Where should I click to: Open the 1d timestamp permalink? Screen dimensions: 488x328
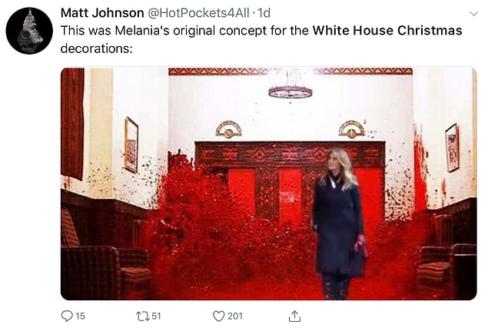point(264,13)
